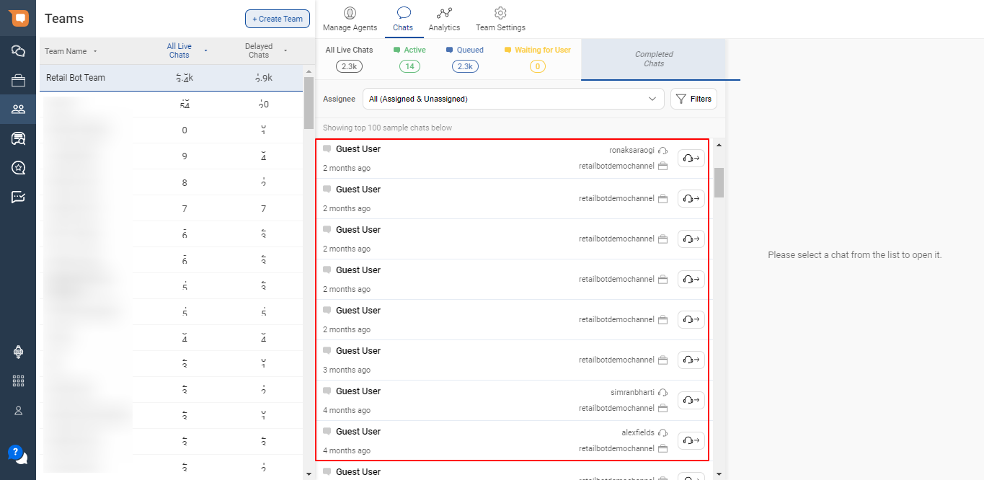Transfer the Guest User chat from 3 months ago
Screen dimensions: 984x480
[691, 360]
